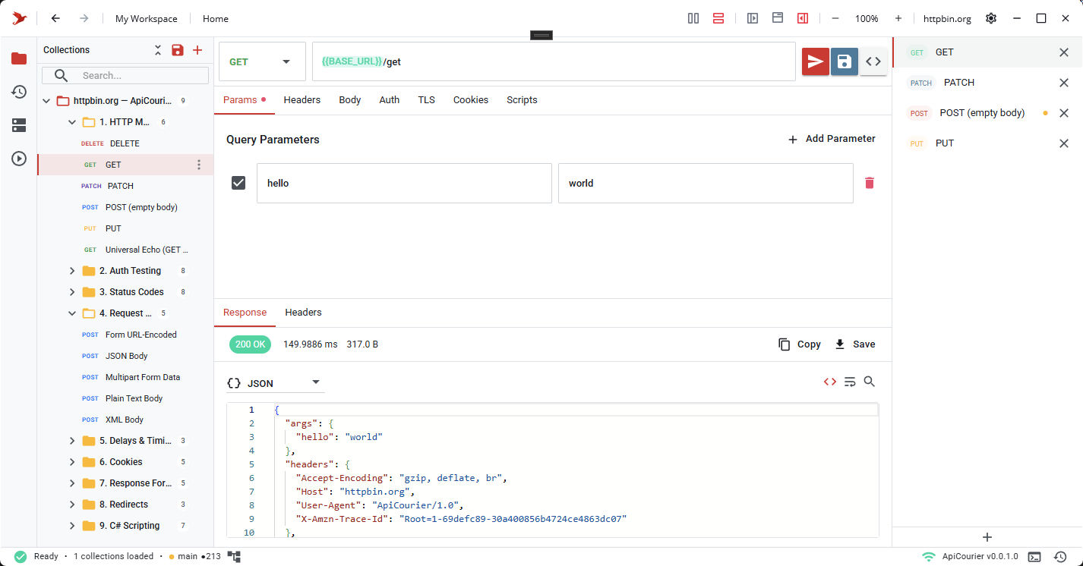The height and width of the screenshot is (566, 1083).
Task: Open settings gear icon
Action: pyautogui.click(x=991, y=18)
